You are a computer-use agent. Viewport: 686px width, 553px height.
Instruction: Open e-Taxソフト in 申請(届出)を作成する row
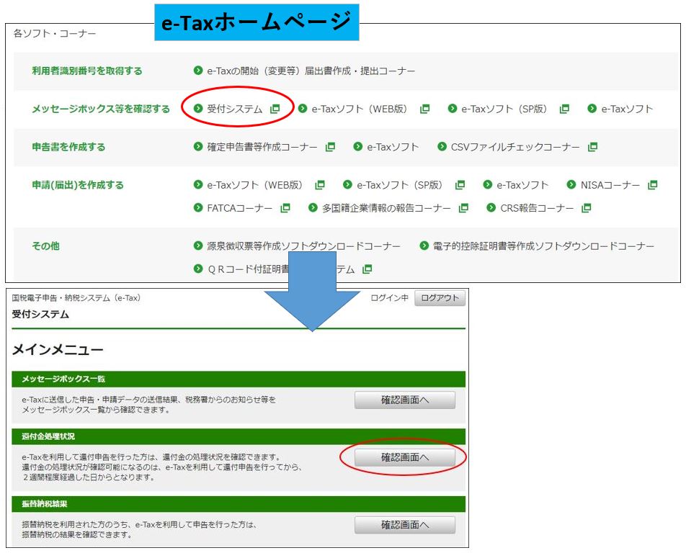(522, 185)
